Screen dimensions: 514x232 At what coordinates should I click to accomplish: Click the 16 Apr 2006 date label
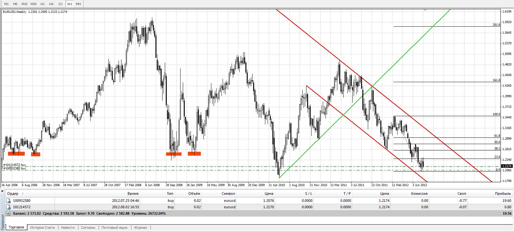tap(10, 185)
